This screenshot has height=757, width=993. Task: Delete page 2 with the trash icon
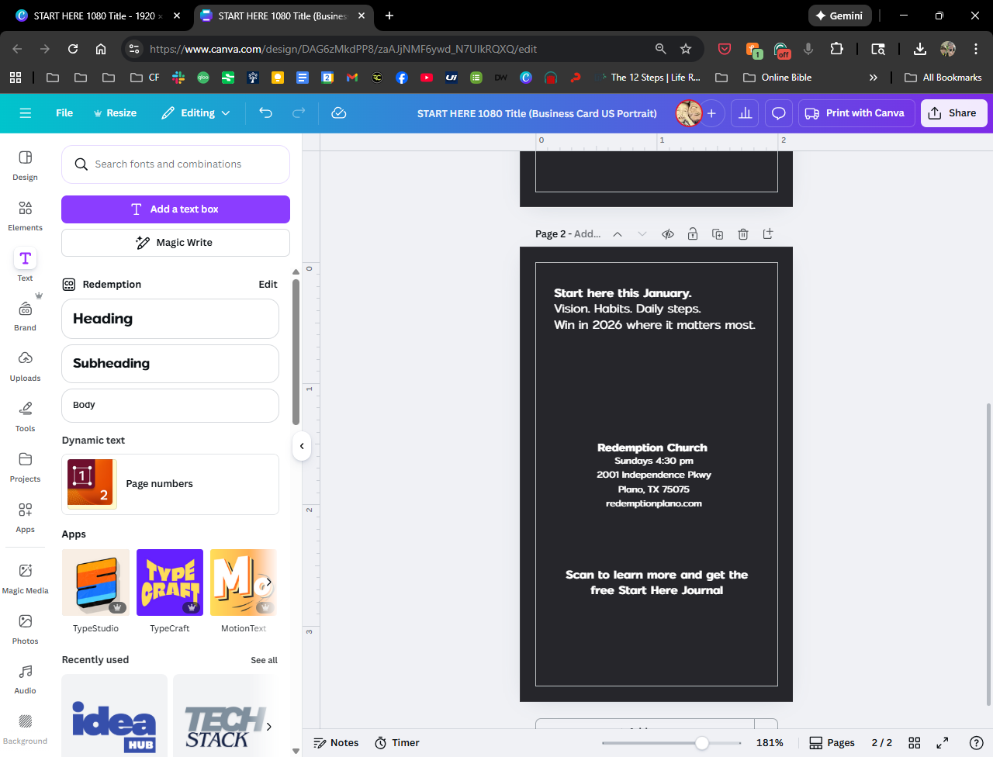(742, 234)
